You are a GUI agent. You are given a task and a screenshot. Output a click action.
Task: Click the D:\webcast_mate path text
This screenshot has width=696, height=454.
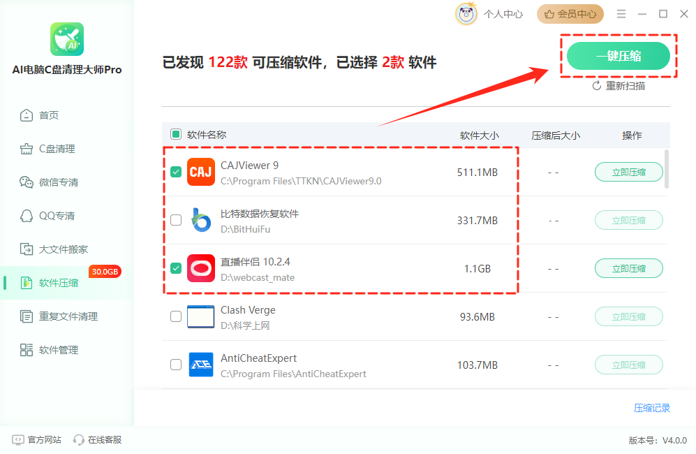[x=258, y=278]
